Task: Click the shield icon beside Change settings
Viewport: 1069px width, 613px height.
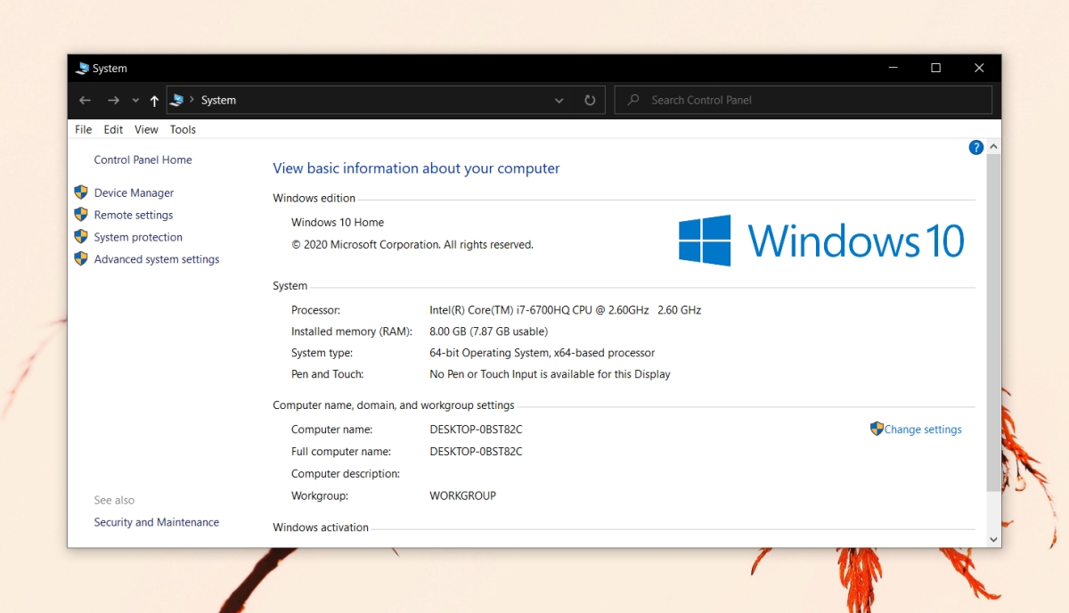Action: (876, 429)
